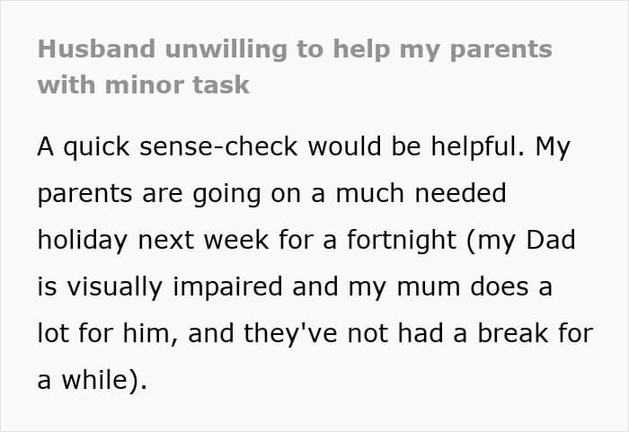Click the closing words 'a while).'
The image size is (629, 432).
[x=93, y=380]
